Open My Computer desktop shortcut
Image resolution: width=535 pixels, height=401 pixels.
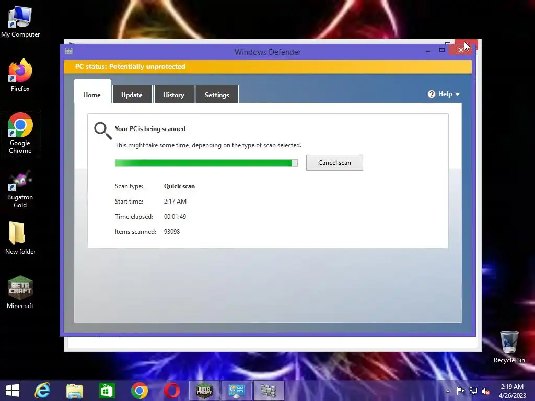click(20, 22)
